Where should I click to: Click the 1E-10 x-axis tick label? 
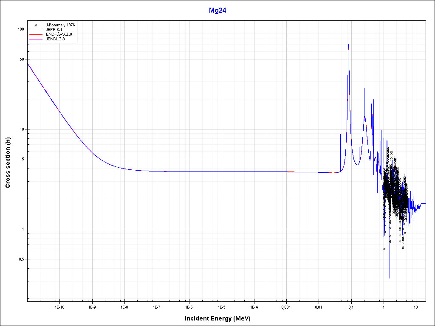click(x=59, y=307)
